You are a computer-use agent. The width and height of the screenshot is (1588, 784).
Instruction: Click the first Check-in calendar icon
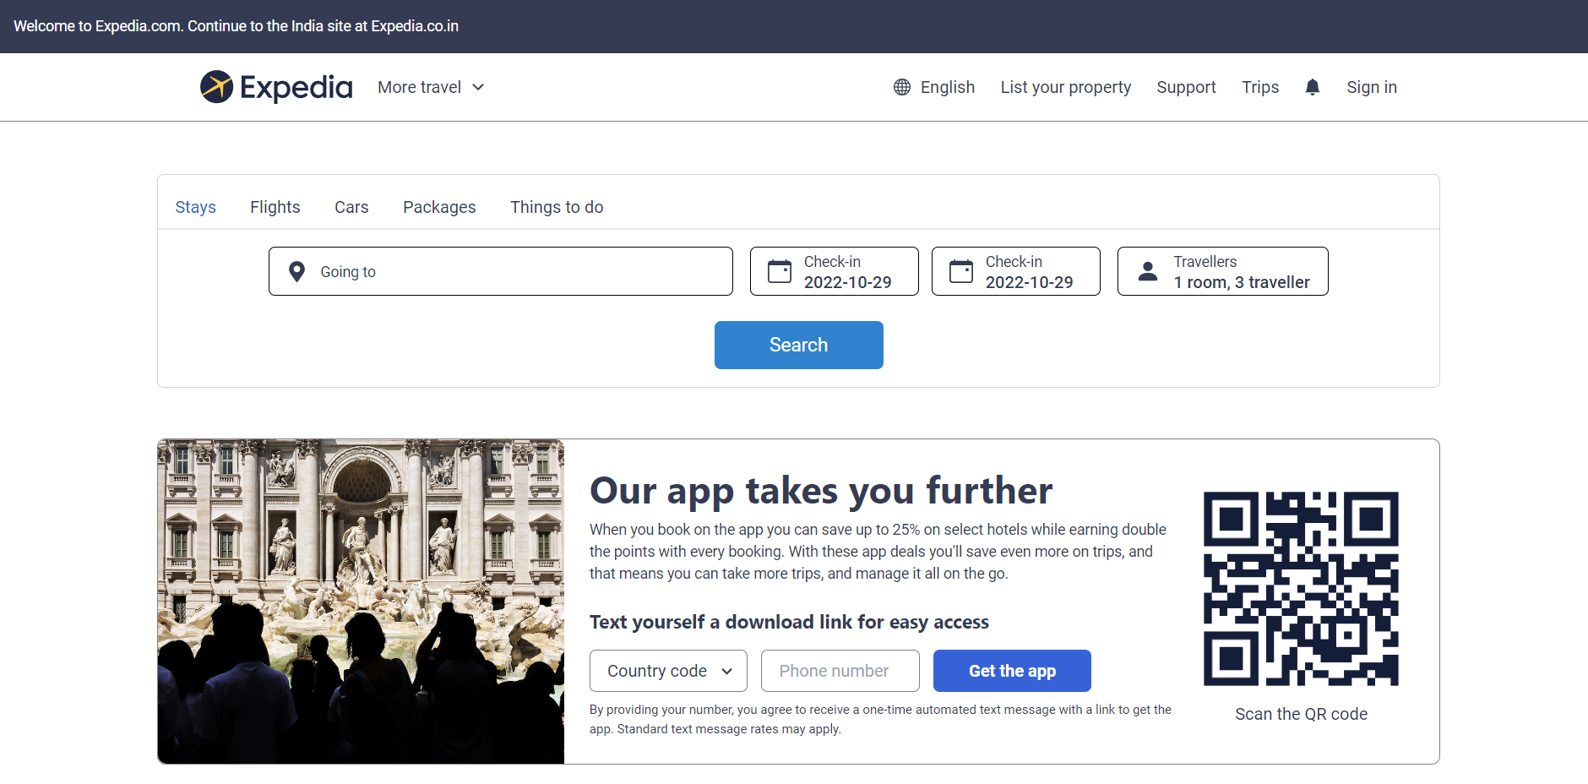[x=779, y=271]
